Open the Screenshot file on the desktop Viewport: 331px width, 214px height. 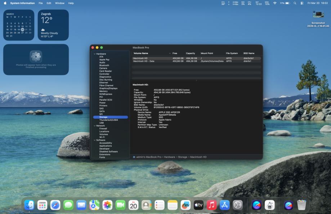318,14
